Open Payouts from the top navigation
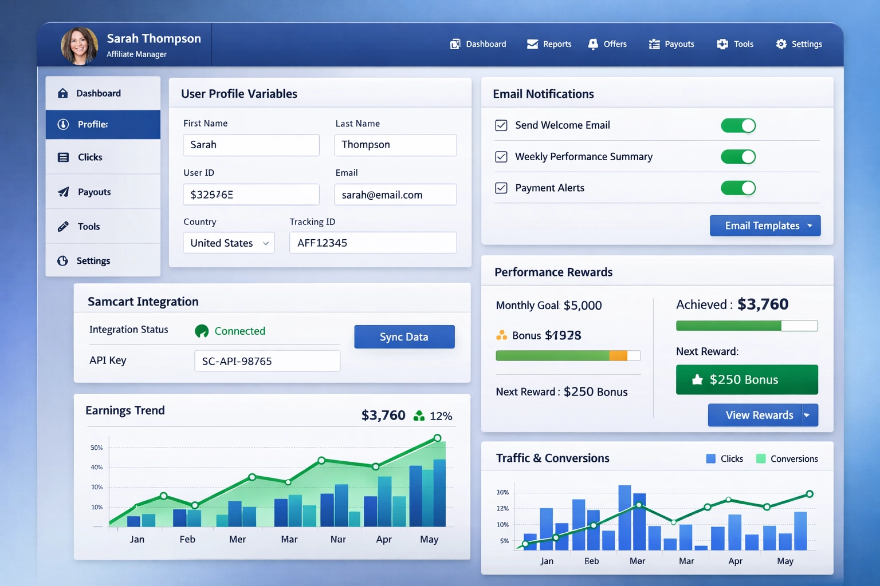Screen dimensions: 880x586 pyautogui.click(x=654, y=43)
